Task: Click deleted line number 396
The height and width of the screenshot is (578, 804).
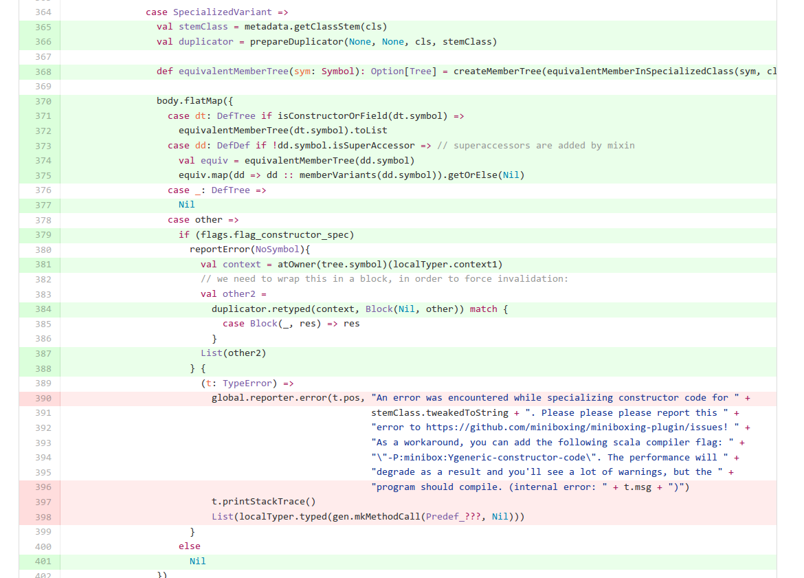Action: (x=43, y=487)
